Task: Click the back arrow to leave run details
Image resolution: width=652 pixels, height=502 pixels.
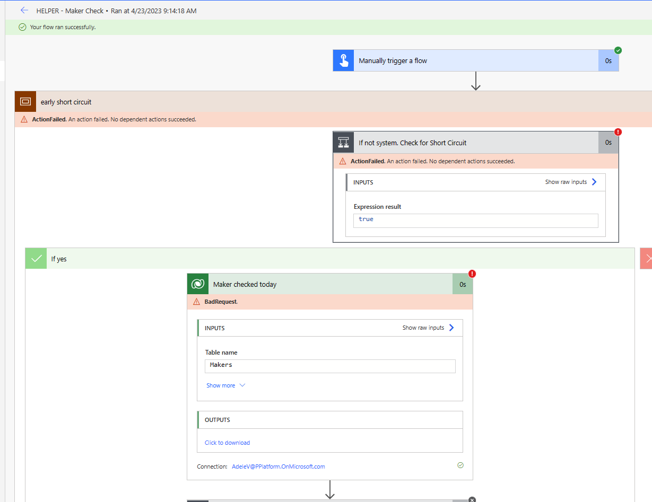Action: [x=24, y=10]
